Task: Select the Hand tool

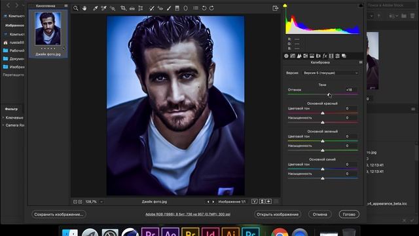Action: (84, 9)
